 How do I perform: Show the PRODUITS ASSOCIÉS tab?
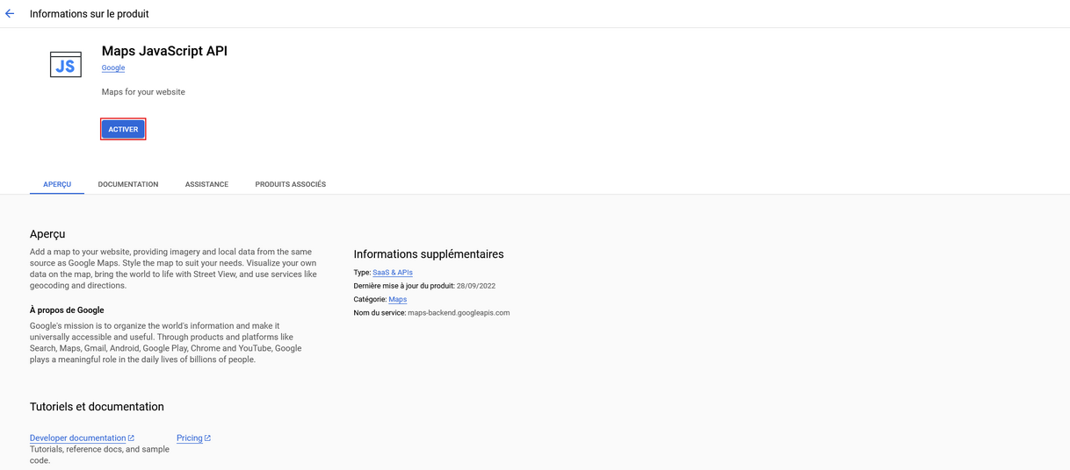tap(291, 184)
